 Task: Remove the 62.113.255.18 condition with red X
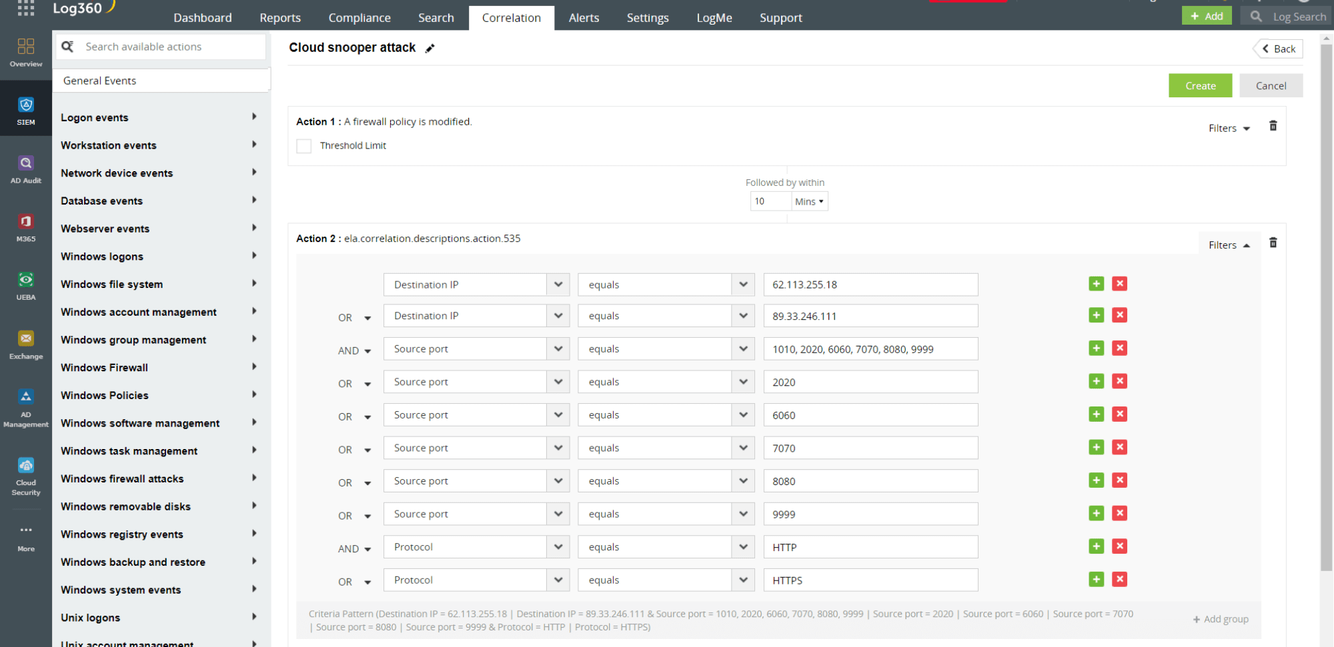[x=1120, y=283]
